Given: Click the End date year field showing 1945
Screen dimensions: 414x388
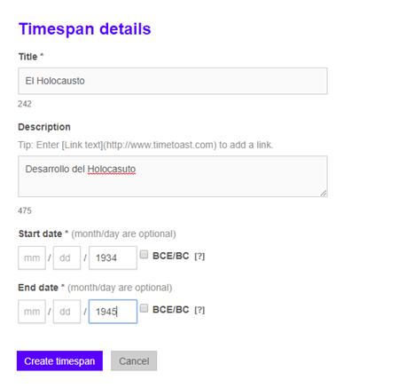Looking at the screenshot, I should (113, 312).
